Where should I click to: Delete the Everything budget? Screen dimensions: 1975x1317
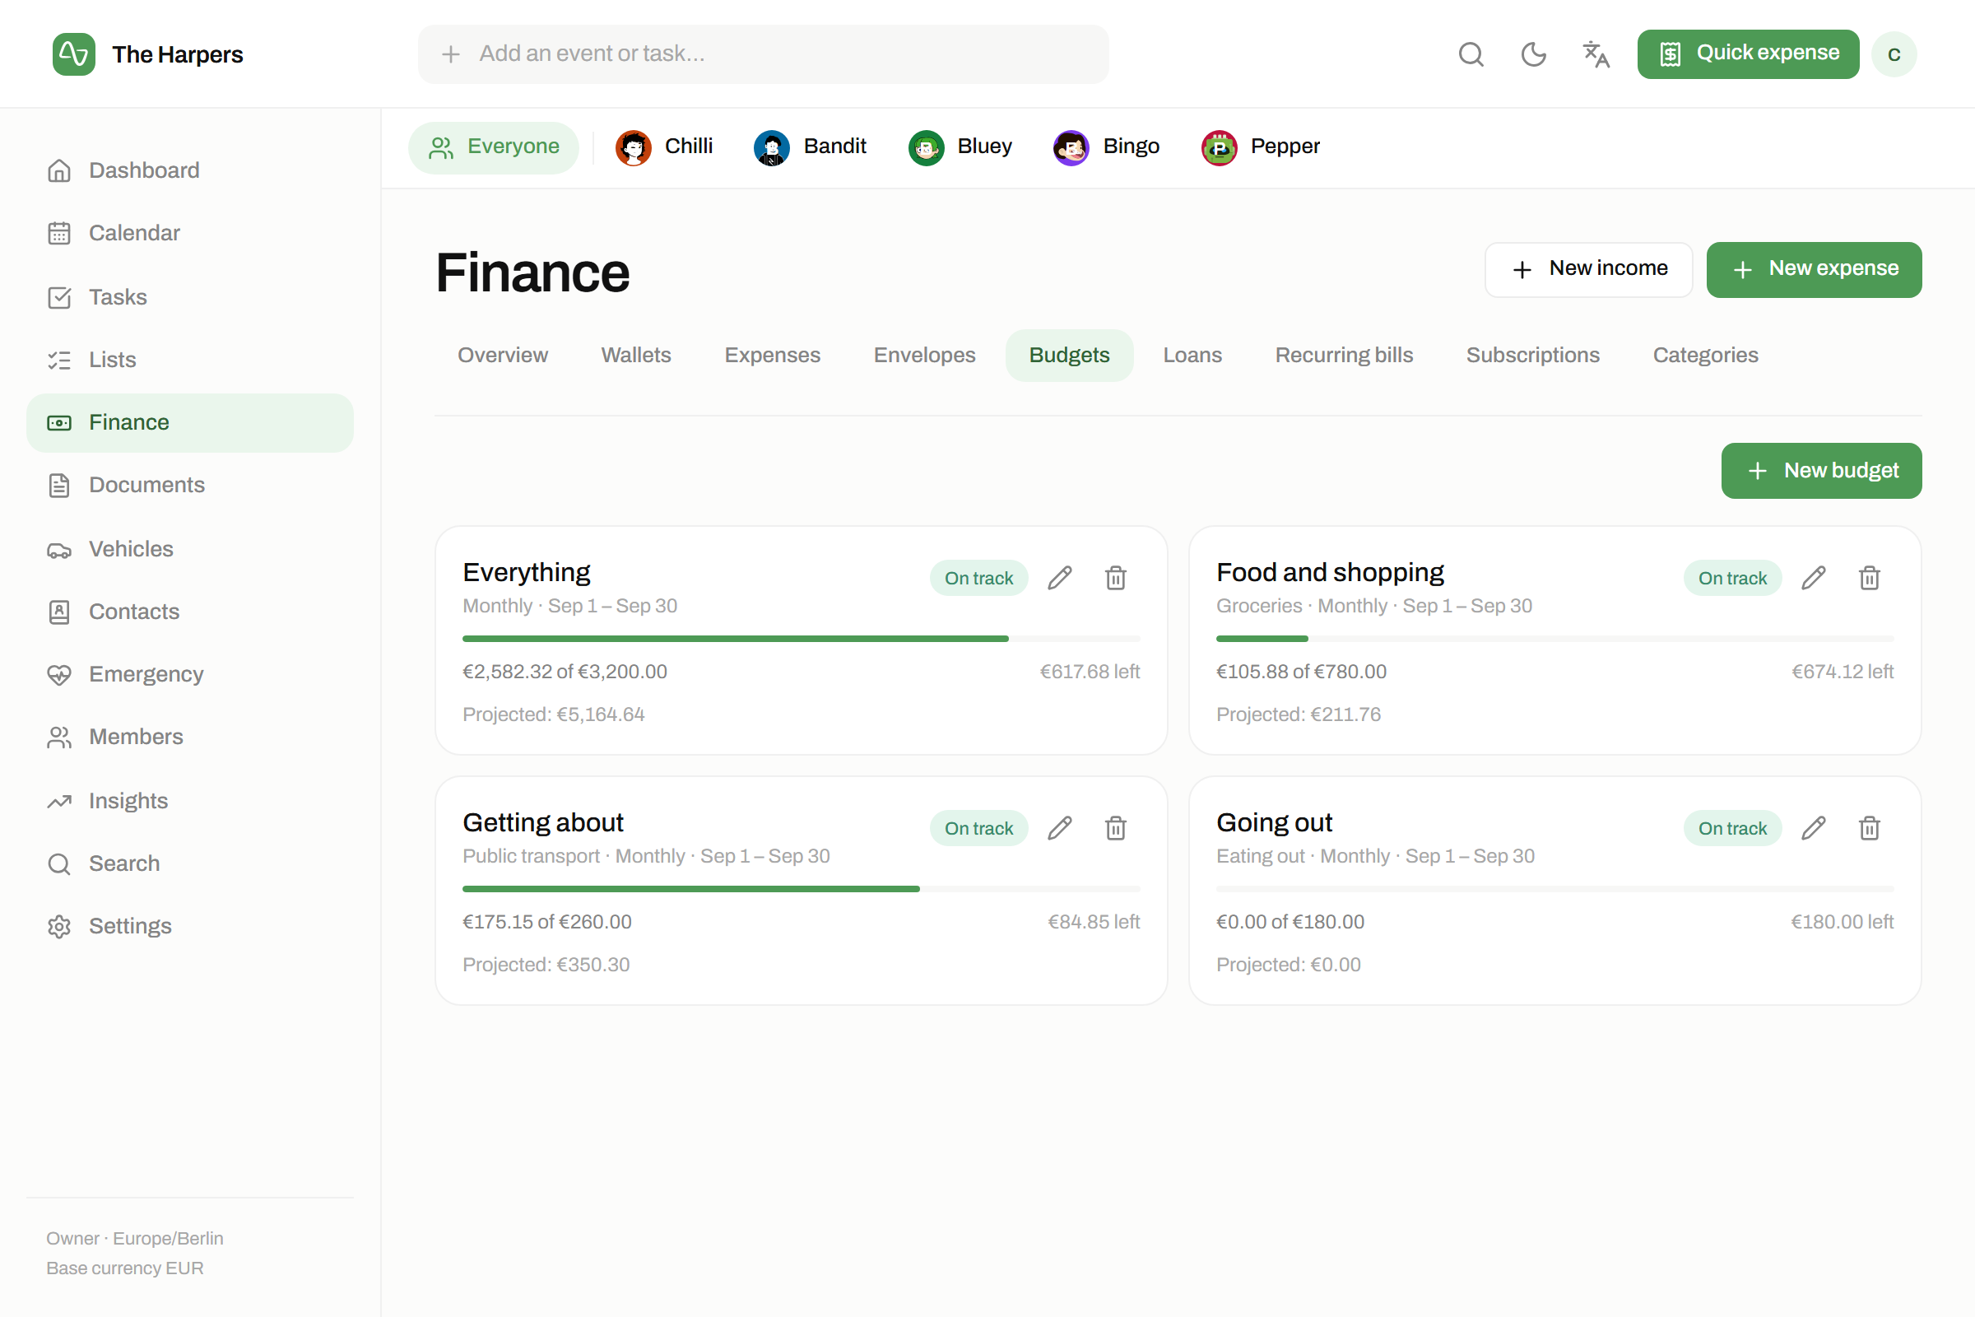pyautogui.click(x=1115, y=578)
